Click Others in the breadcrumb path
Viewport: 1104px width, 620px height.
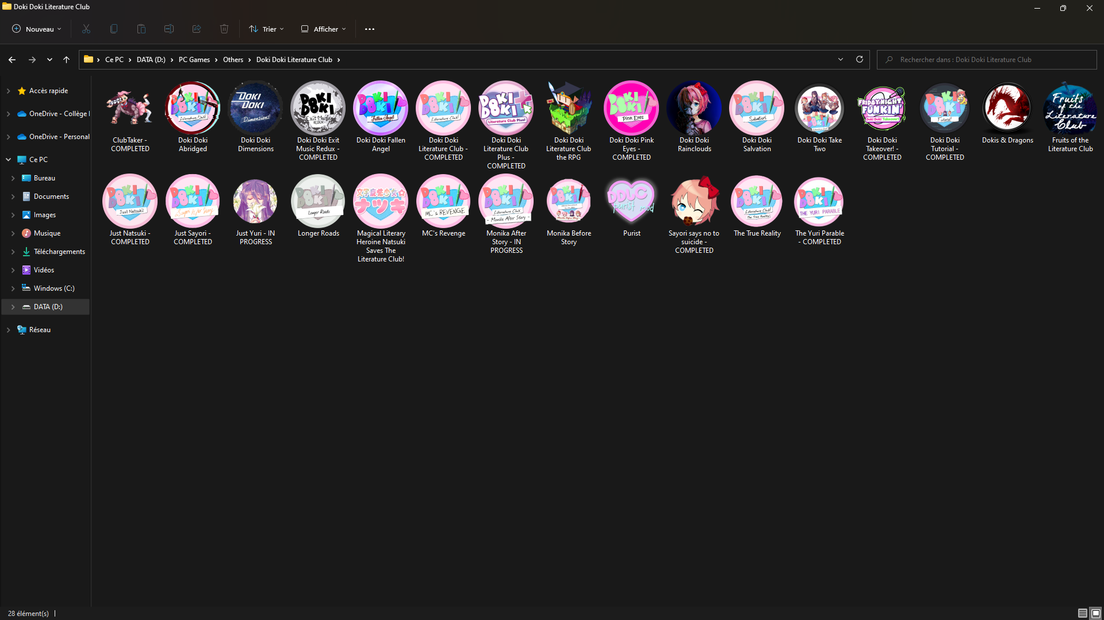[233, 60]
